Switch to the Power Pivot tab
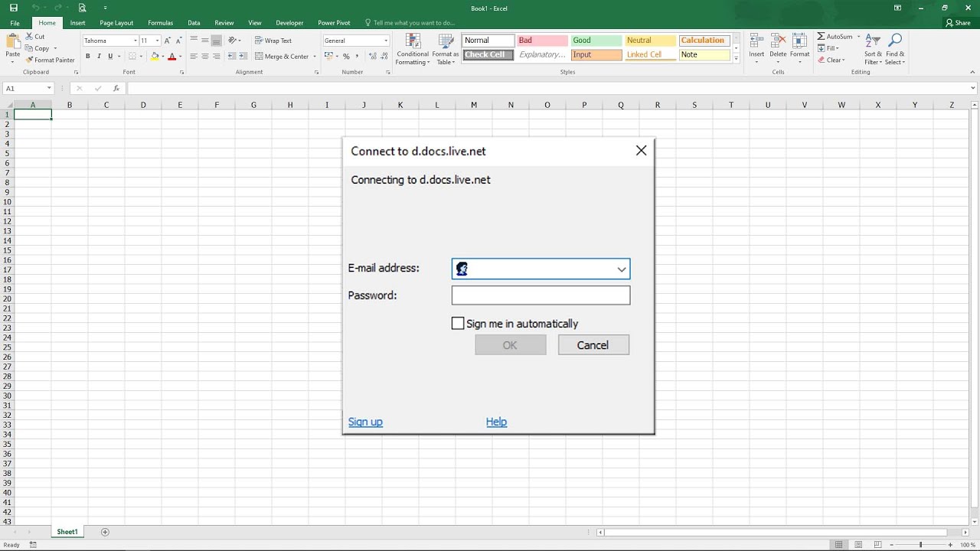Viewport: 980px width, 551px height. (334, 23)
